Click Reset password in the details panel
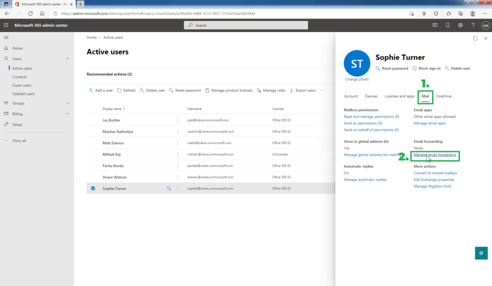The image size is (492, 286). [392, 68]
